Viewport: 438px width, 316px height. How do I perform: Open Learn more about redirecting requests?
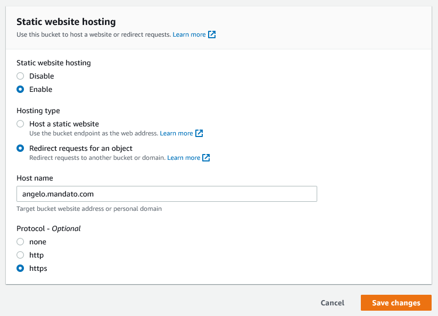coord(184,158)
